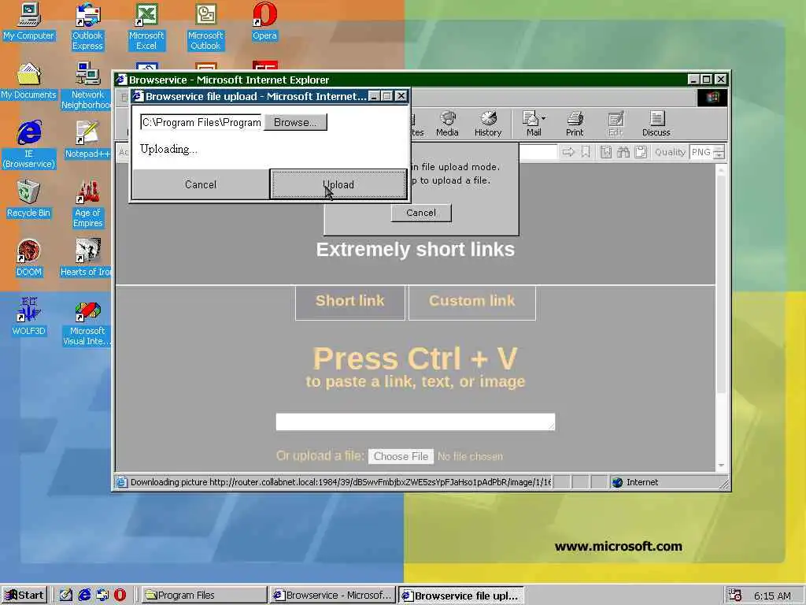Click Outlook Express quick launch icon
The height and width of the screenshot is (605, 806).
click(102, 596)
